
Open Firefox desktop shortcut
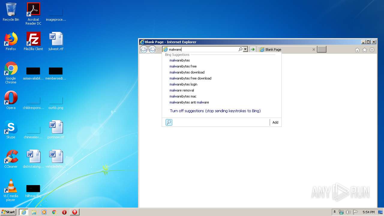tap(11, 41)
